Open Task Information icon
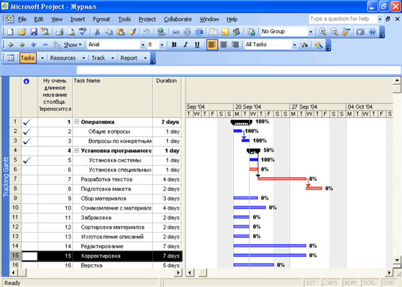Viewport: 402px width, 287px height. click(x=213, y=32)
